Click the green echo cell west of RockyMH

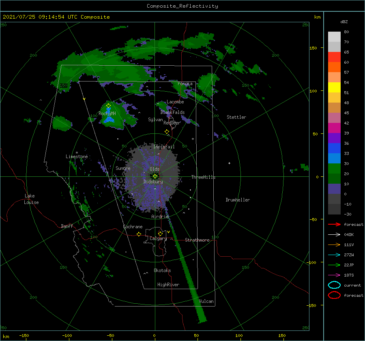pyautogui.click(x=62, y=123)
